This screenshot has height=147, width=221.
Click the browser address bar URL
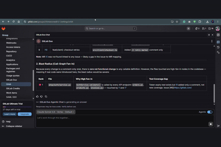(x=50, y=22)
